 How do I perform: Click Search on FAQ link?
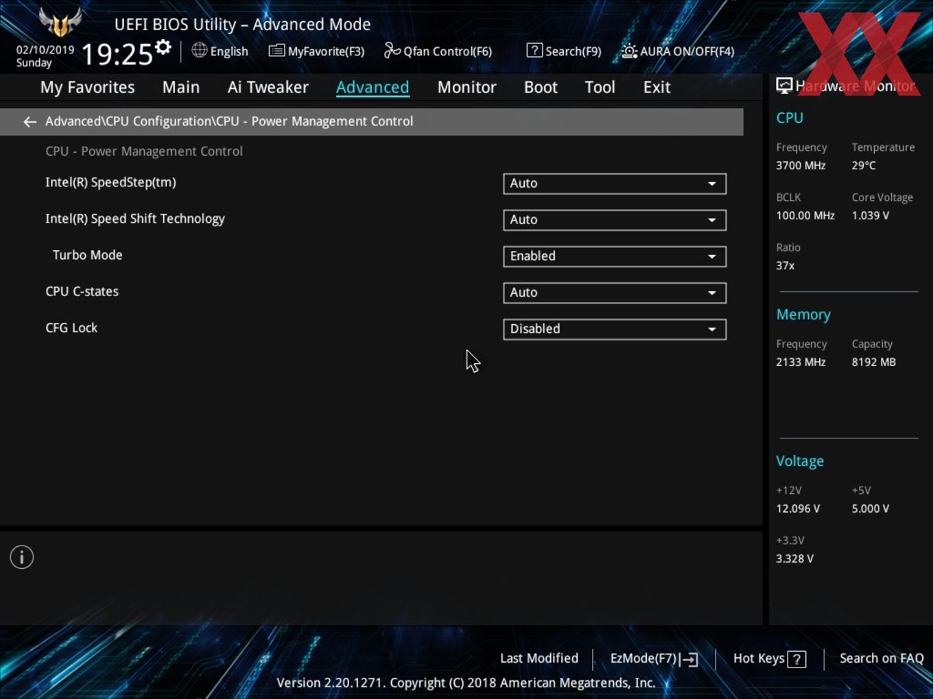click(x=882, y=658)
